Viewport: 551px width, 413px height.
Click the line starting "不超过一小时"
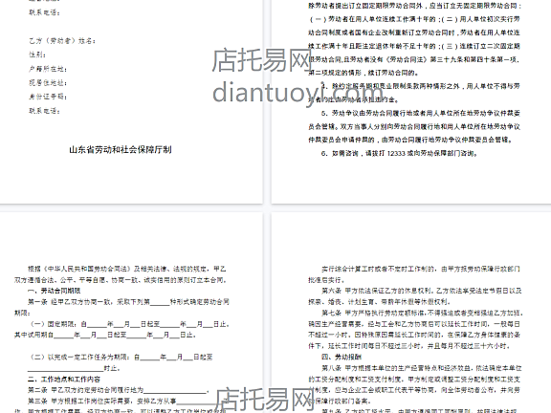[x=414, y=335]
